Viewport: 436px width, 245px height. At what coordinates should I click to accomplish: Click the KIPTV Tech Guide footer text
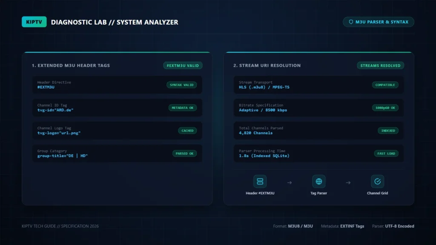pyautogui.click(x=60, y=226)
